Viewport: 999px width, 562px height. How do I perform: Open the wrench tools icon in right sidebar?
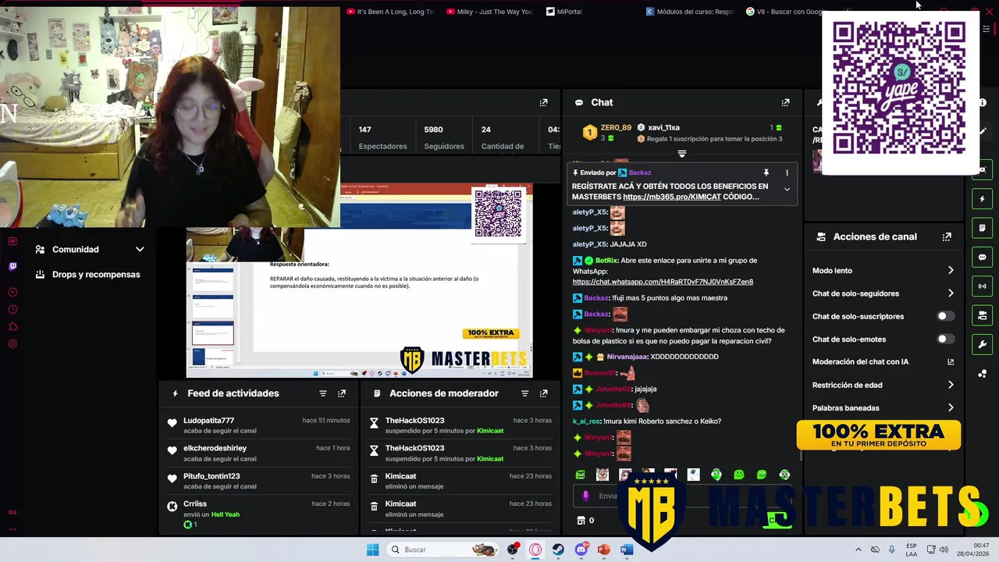[x=982, y=344]
